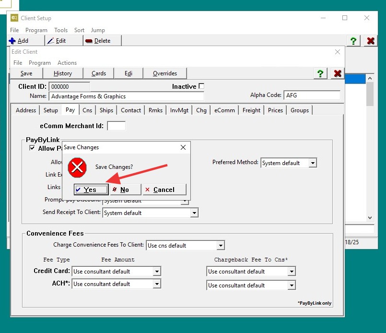This screenshot has width=386, height=333.
Task: Click scroll down arrow in Client Setup list
Action: point(370,217)
